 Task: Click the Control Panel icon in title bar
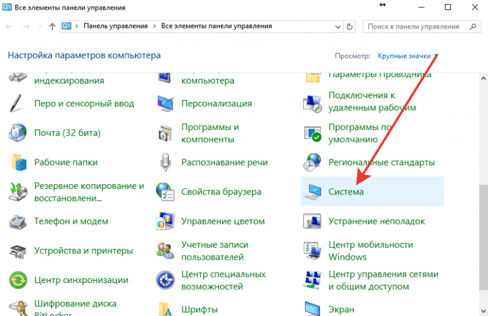click(7, 7)
